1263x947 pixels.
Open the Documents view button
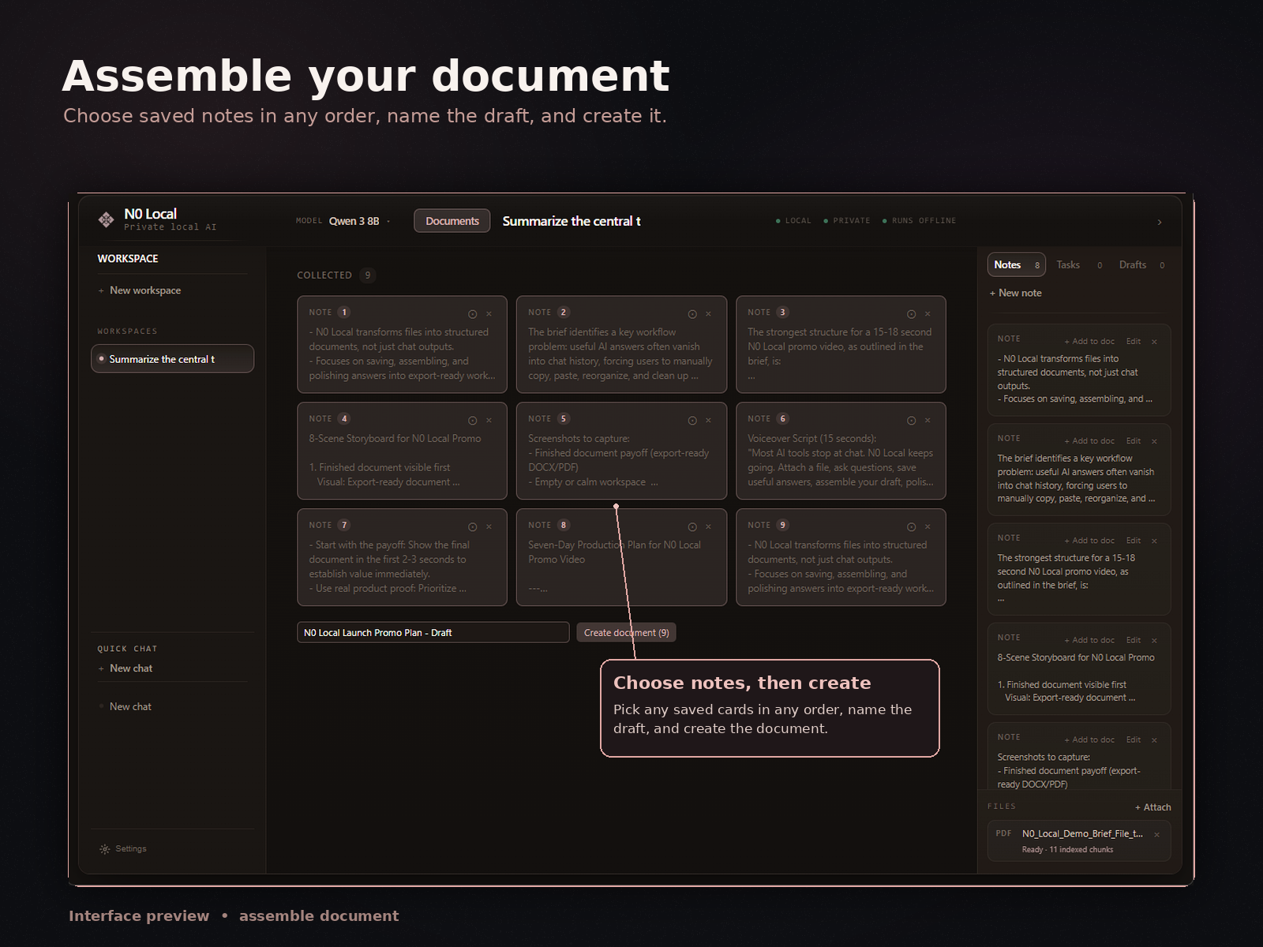(452, 221)
